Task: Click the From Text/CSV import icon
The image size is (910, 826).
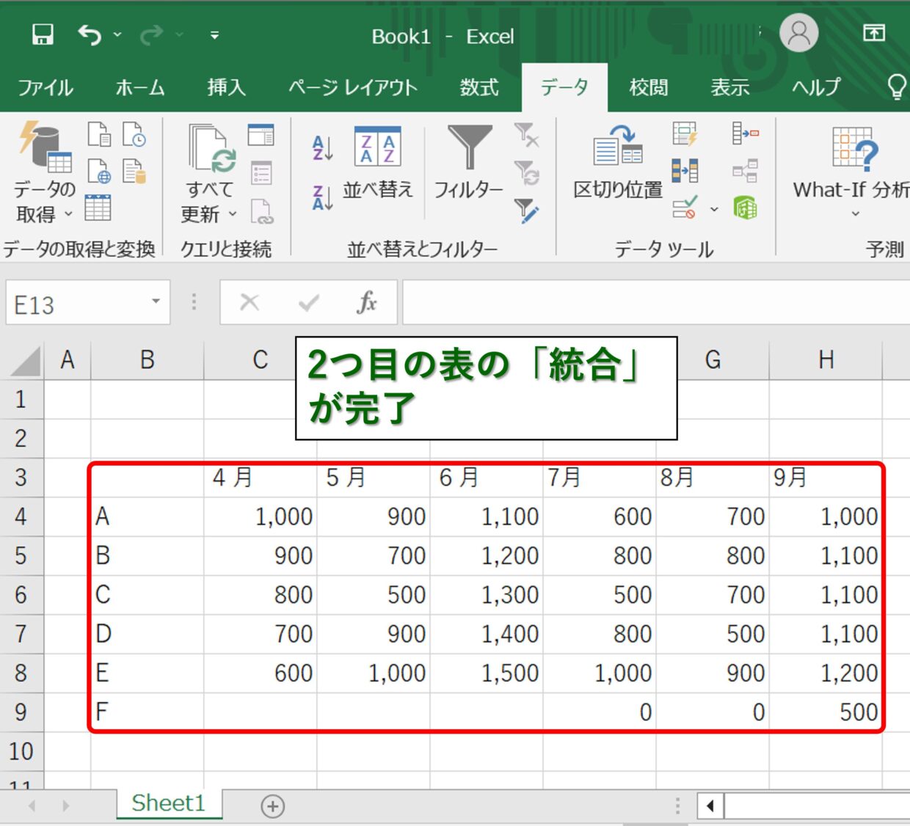Action: pyautogui.click(x=99, y=135)
